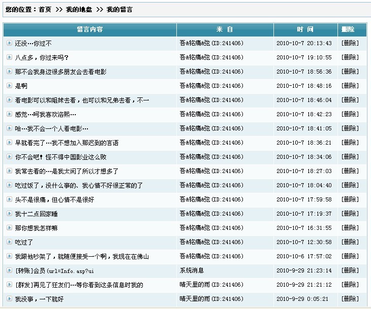Screen dimensions: 371x309
Task: Click arrow icon beside 我没事，一下就好
Action: 9,299
